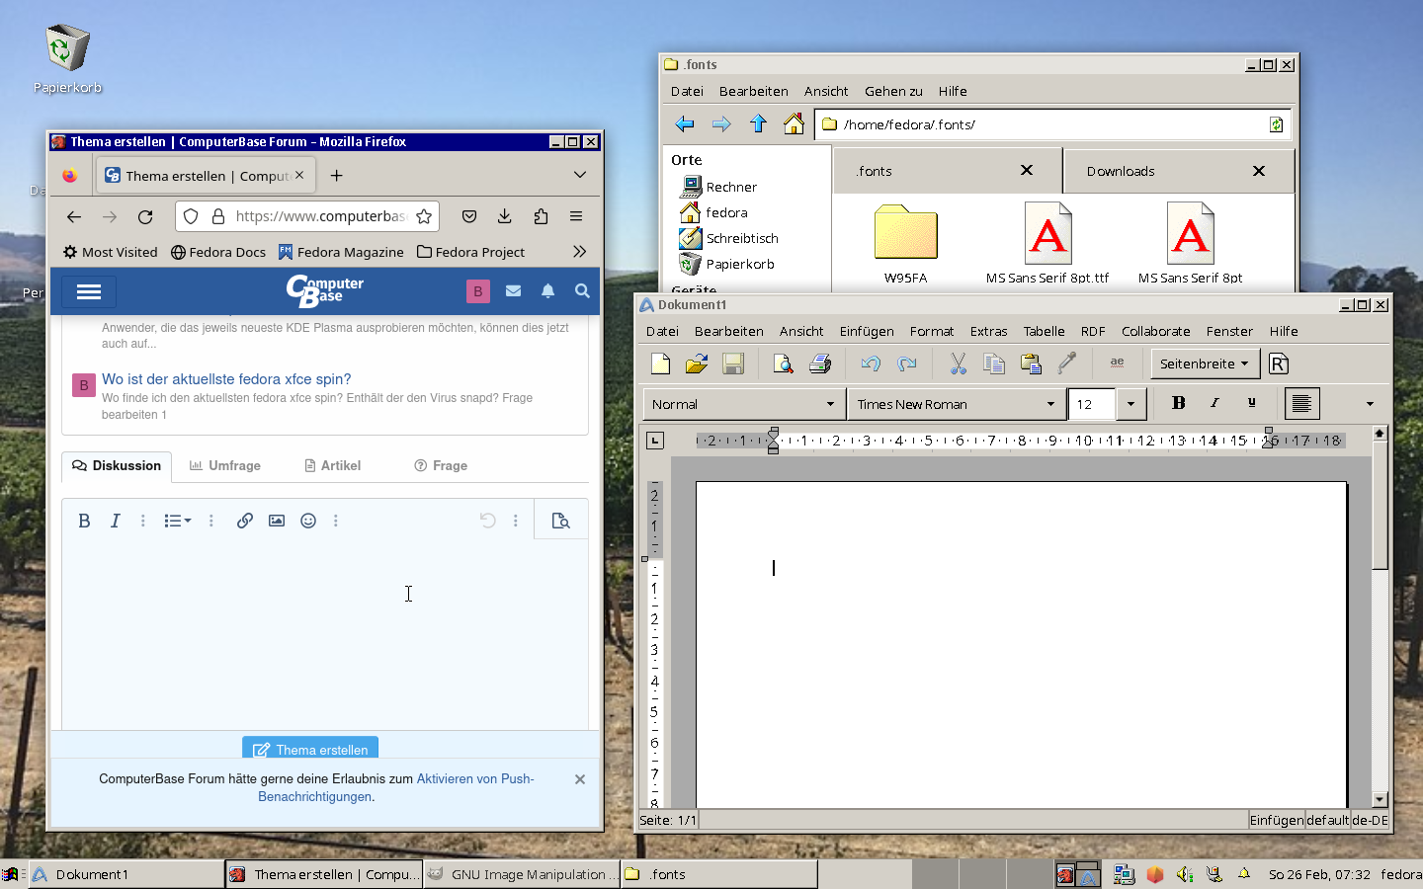The image size is (1423, 889).
Task: Toggle underline in Dokument1 toolbar
Action: click(x=1251, y=403)
